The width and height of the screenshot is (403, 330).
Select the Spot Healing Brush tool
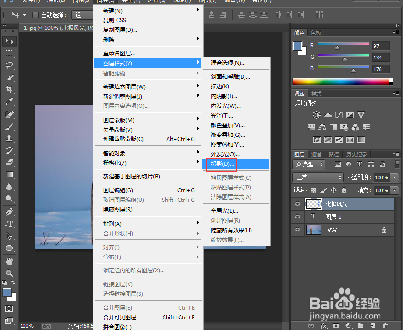click(x=9, y=114)
